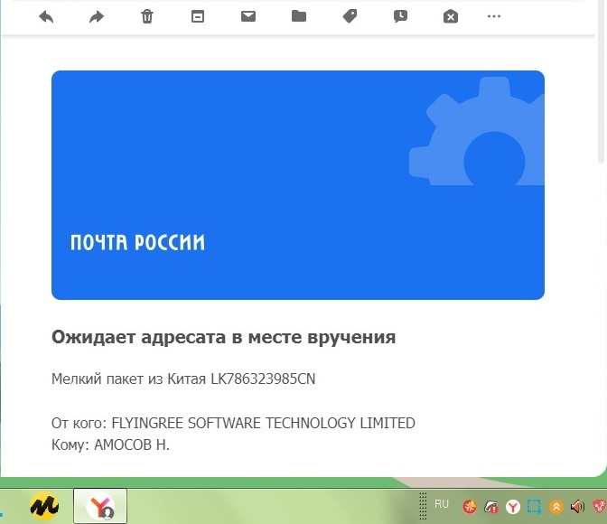Click the heading Ожидает адресата в месте вручения

223,338
